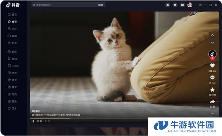Open the 关注 following section
This screenshot has width=222, height=136.
point(12,29)
